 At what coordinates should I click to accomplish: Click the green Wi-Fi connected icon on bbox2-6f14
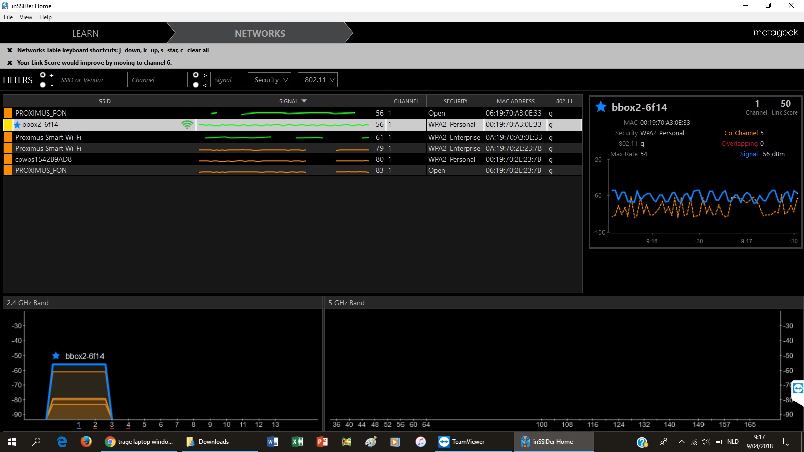[187, 125]
